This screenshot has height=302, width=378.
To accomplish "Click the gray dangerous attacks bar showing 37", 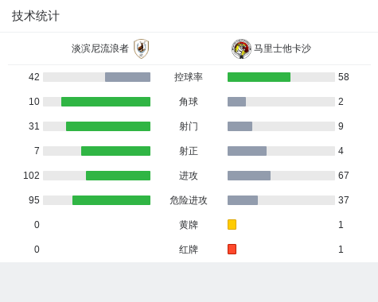I will pos(243,200).
